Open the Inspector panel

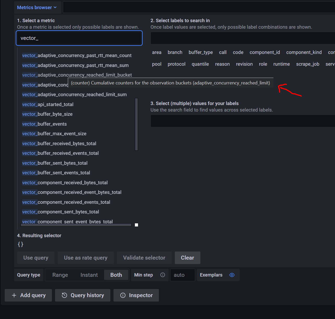coord(136,295)
